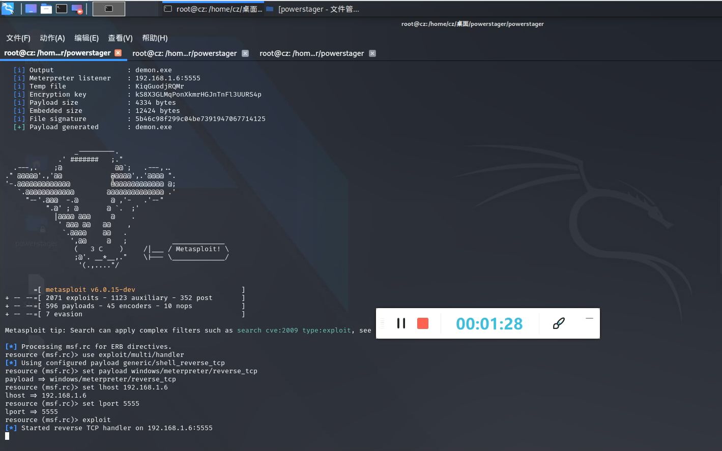722x451 pixels.
Task: Open the 帮助(H) menu
Action: pos(155,38)
